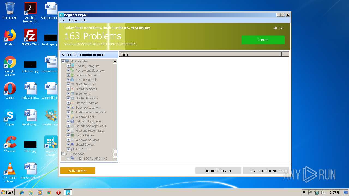Uncheck the ARP Cache checkbox
This screenshot has width=349, height=196.
point(68,149)
